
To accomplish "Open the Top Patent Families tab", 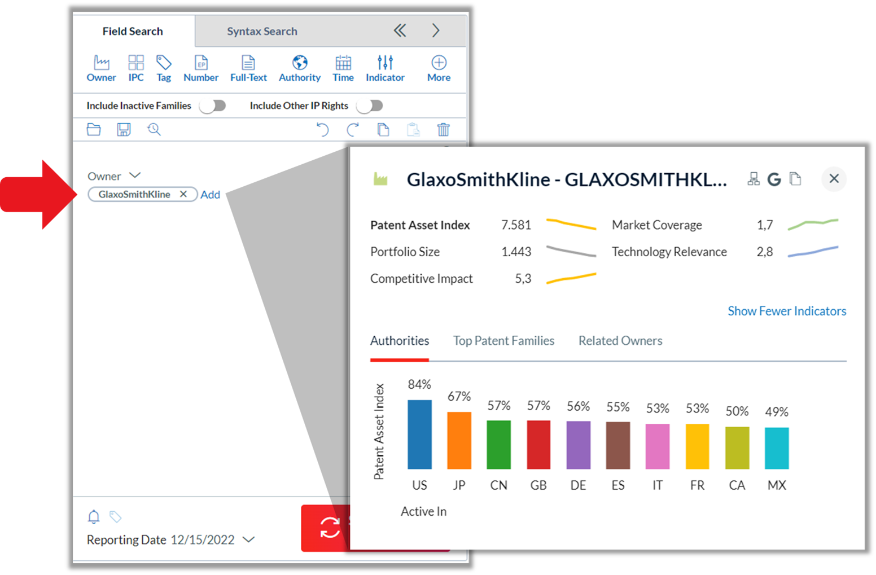I will click(x=503, y=341).
